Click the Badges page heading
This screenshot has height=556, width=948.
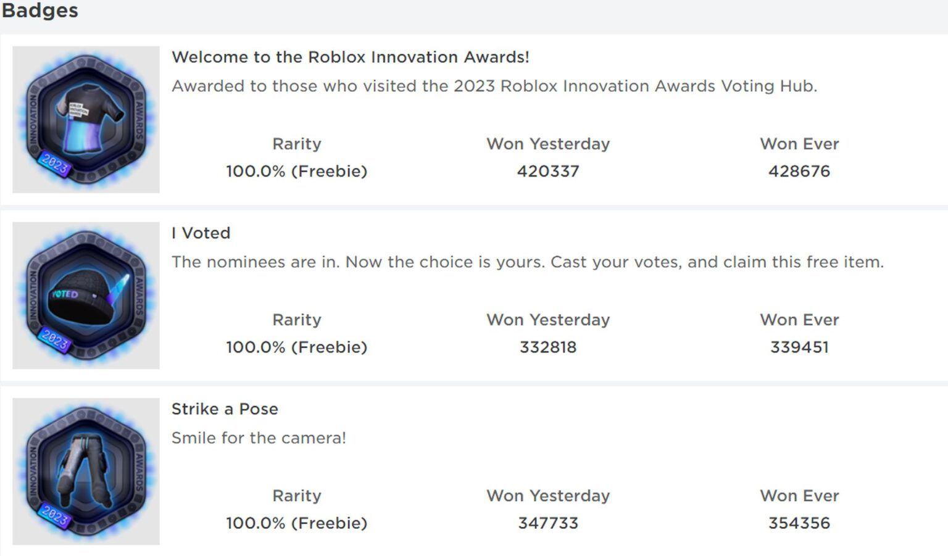click(x=39, y=10)
